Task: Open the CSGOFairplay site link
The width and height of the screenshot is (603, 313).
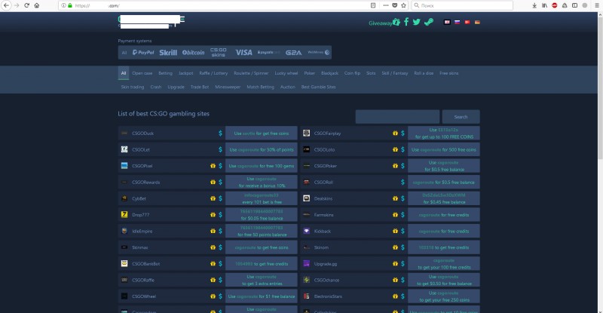Action: coord(327,133)
